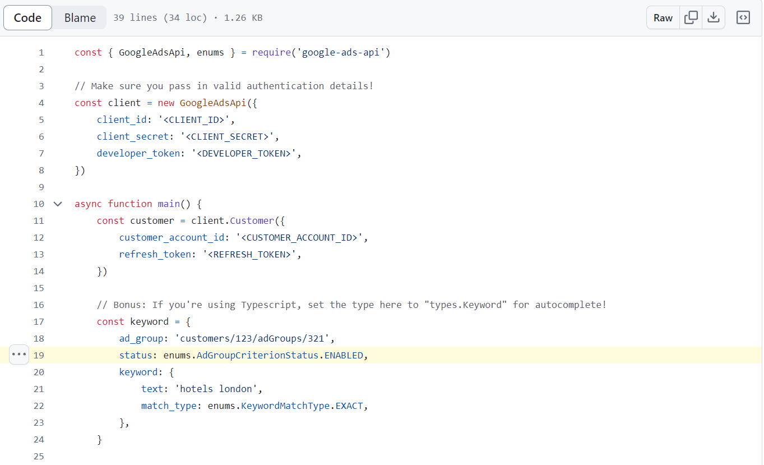Click the refresh_token property name
The image size is (764, 465).
(155, 254)
